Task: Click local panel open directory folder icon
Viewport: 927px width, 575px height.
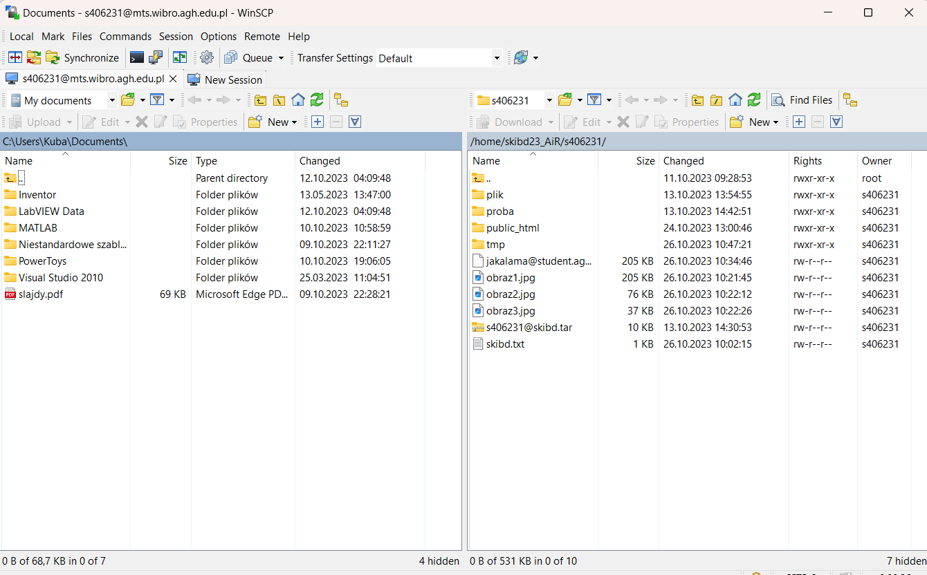Action: (128, 100)
